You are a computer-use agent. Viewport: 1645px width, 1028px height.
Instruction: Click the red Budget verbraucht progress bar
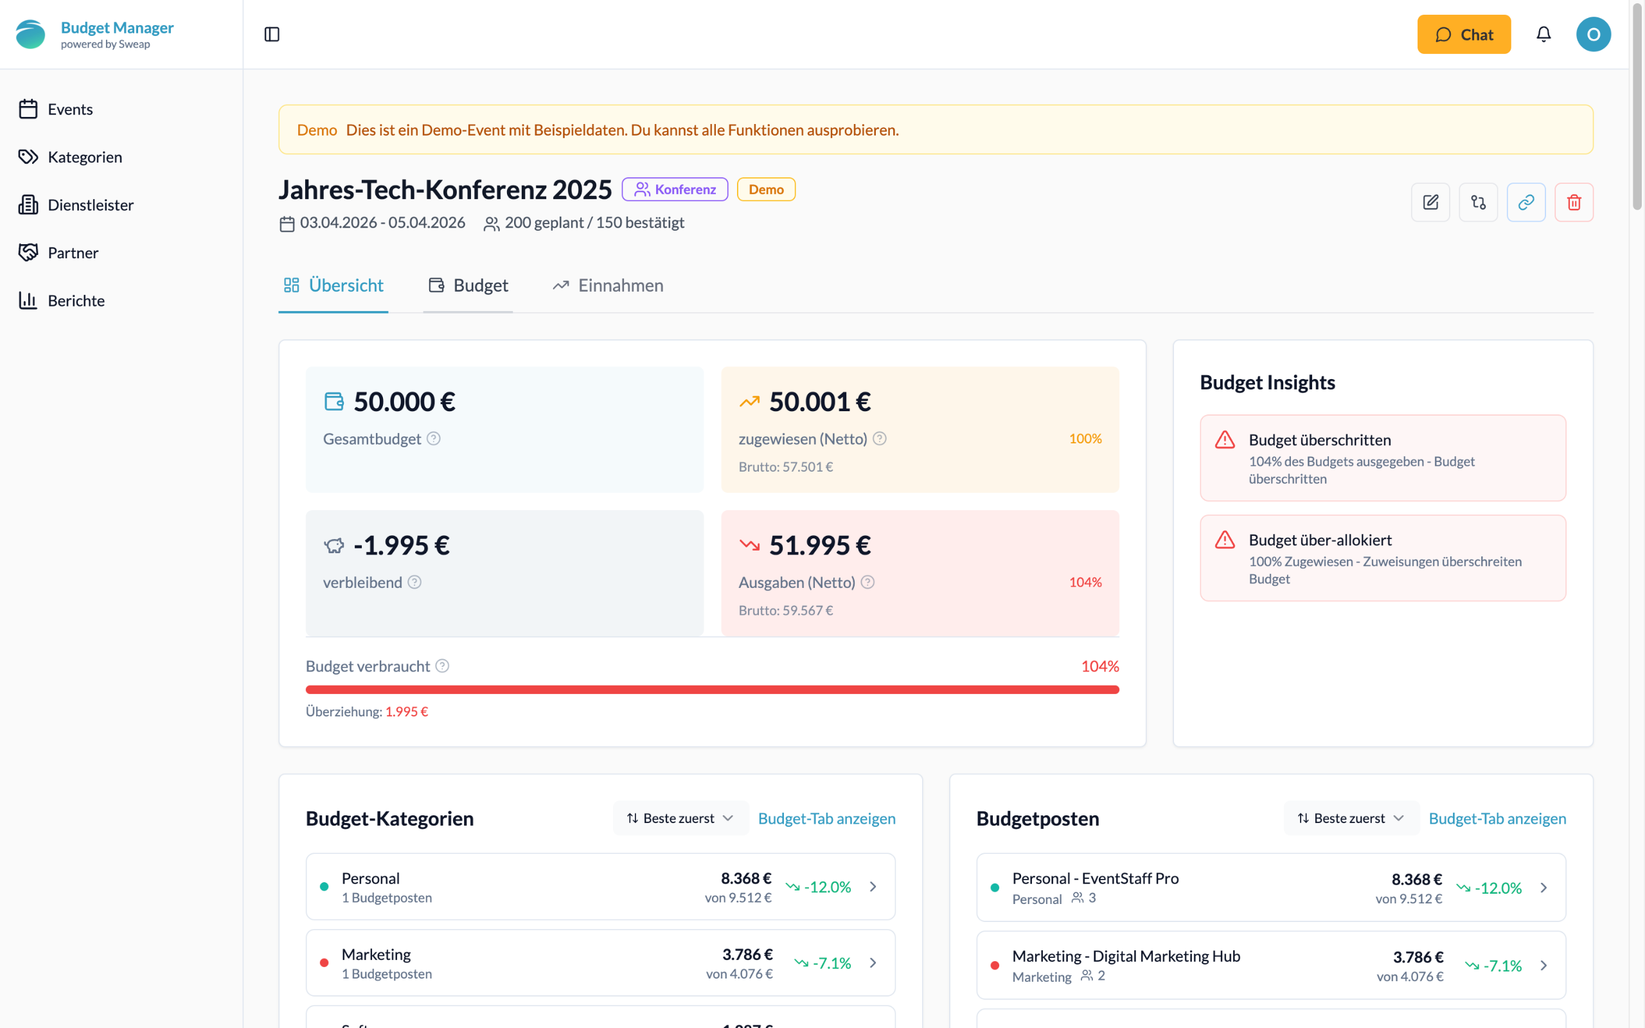point(712,689)
